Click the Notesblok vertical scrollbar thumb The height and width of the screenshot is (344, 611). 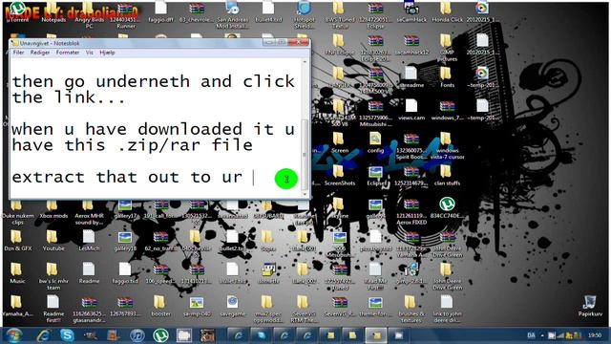[x=305, y=154]
